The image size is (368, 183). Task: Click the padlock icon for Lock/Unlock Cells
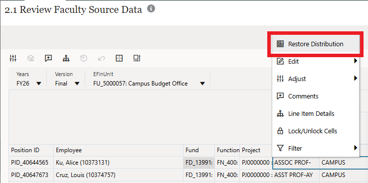[280, 131]
